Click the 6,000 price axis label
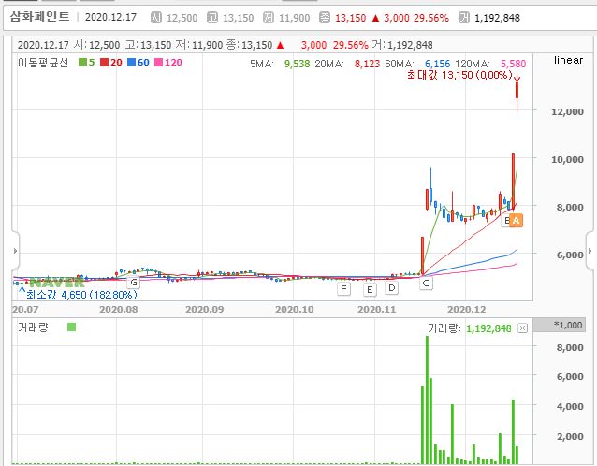Viewport: 597px width, 466px height. pos(570,255)
